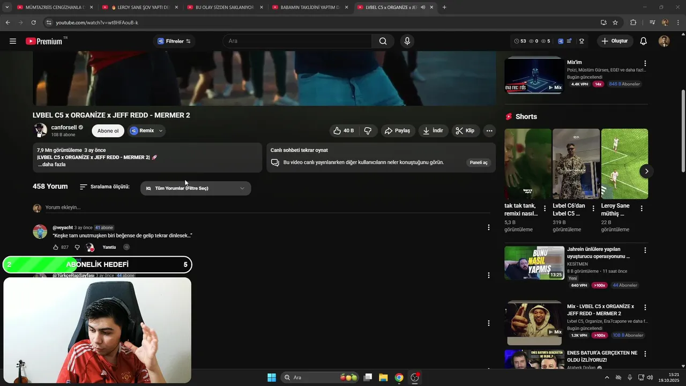The image size is (686, 386).
Task: Open options for Mix - LVBEL C5 playlist
Action: click(x=645, y=308)
